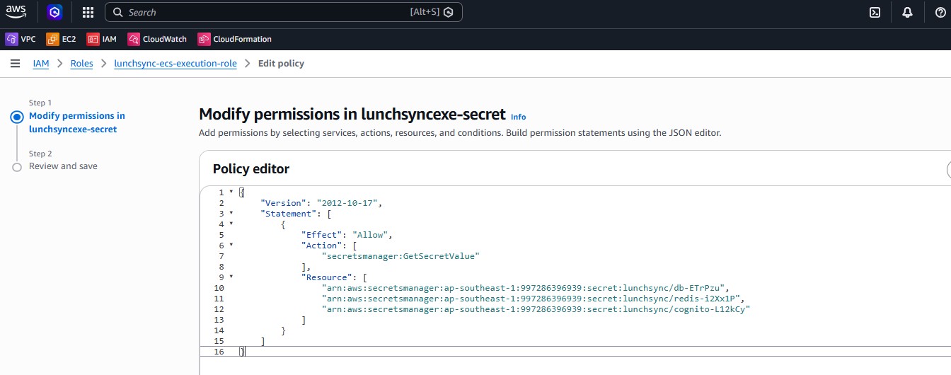Click the lunchsync-ecs-execution-role breadcrumb
Image resolution: width=951 pixels, height=375 pixels.
click(x=175, y=64)
